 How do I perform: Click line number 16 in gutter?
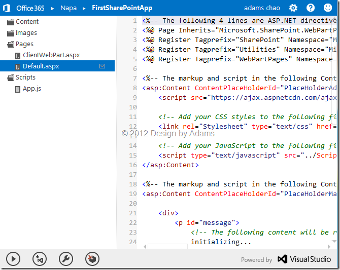(133, 165)
